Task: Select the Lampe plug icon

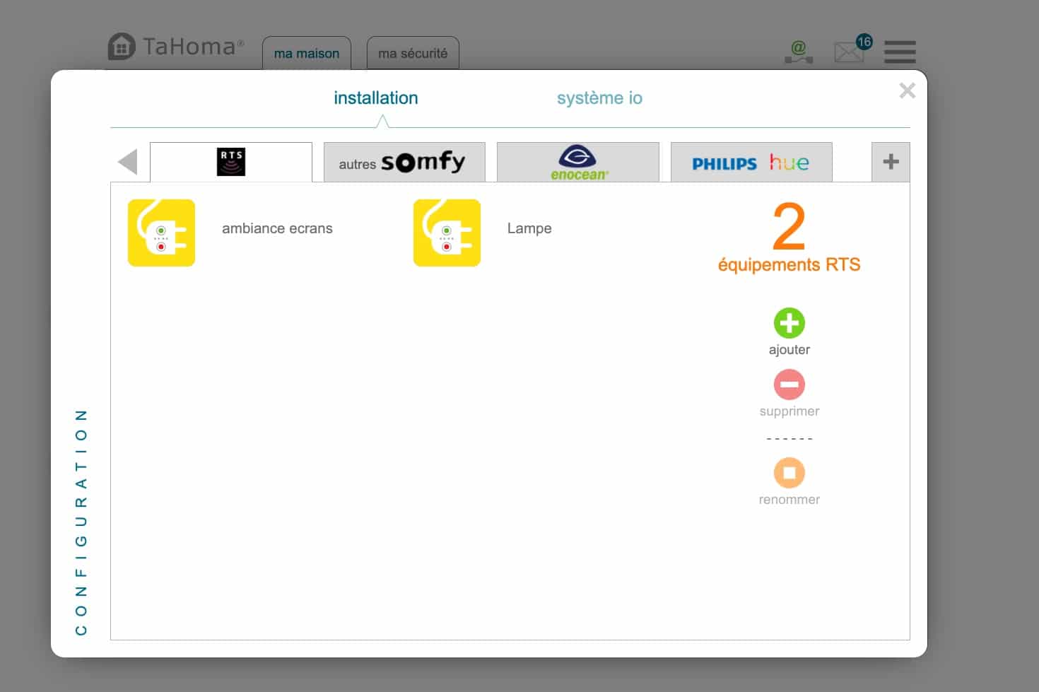Action: point(447,233)
